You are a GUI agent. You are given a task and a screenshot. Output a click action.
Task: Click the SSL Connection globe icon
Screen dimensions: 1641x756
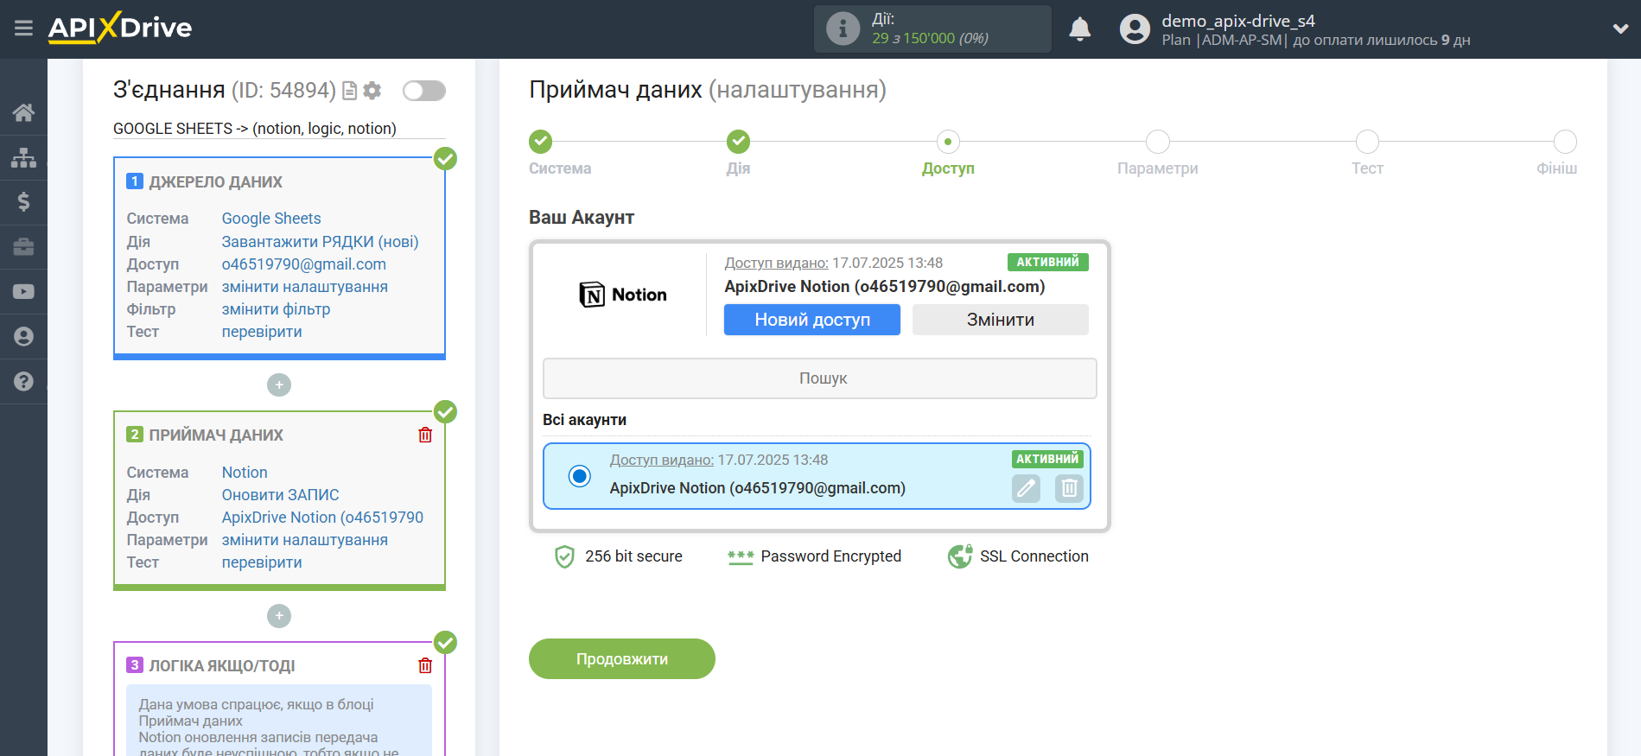tap(960, 556)
